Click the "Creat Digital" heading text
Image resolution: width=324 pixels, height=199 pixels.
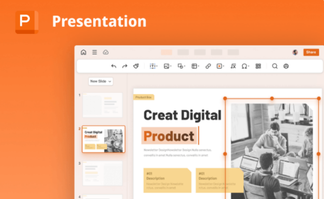click(182, 115)
